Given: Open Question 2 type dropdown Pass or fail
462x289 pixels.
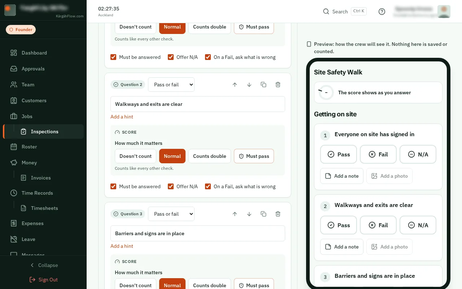Looking at the screenshot, I should tap(171, 85).
